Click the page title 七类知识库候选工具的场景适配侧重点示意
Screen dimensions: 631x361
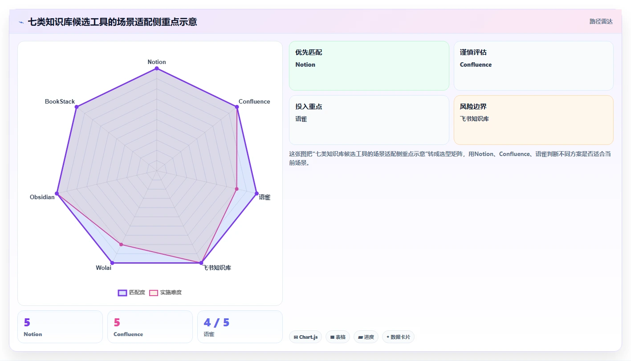coord(112,22)
